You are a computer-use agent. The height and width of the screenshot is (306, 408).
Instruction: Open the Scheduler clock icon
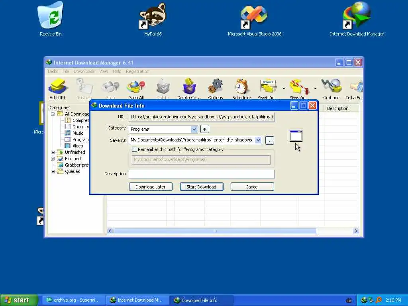point(241,89)
